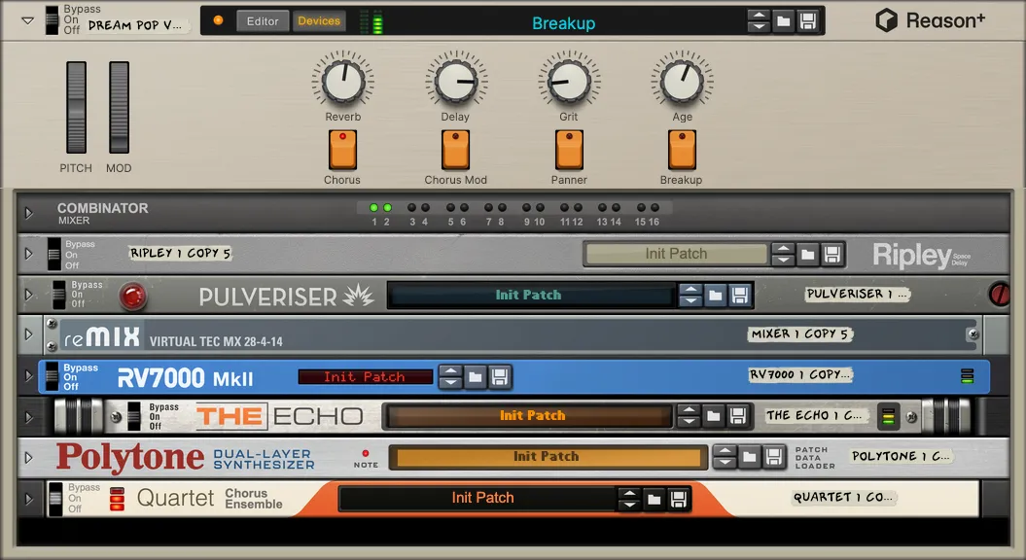
Task: Click the Delay knob
Action: click(x=456, y=81)
